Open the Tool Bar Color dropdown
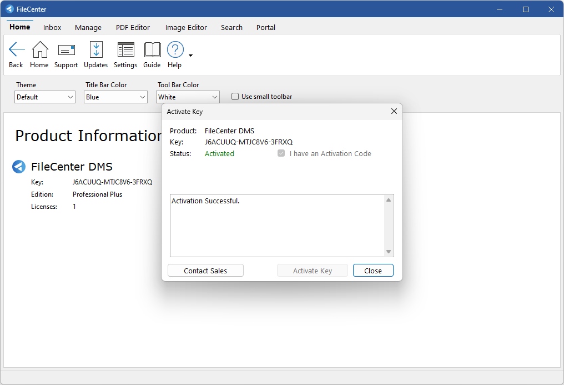The image size is (564, 385). [x=188, y=97]
